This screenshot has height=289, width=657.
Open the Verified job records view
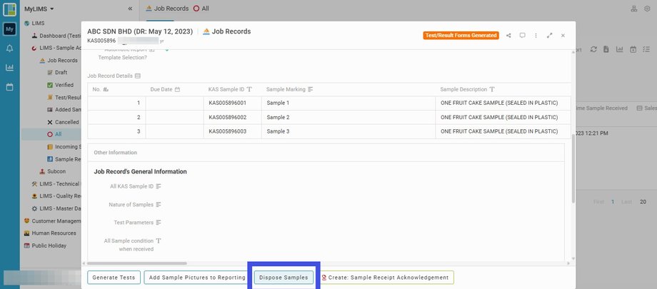(x=60, y=85)
